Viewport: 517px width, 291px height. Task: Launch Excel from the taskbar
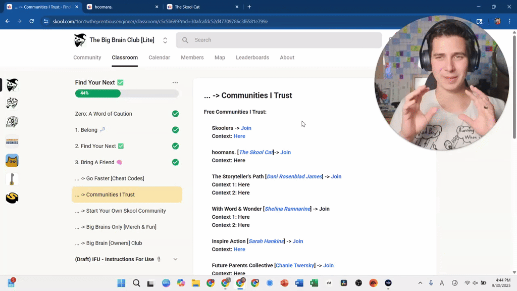314,283
